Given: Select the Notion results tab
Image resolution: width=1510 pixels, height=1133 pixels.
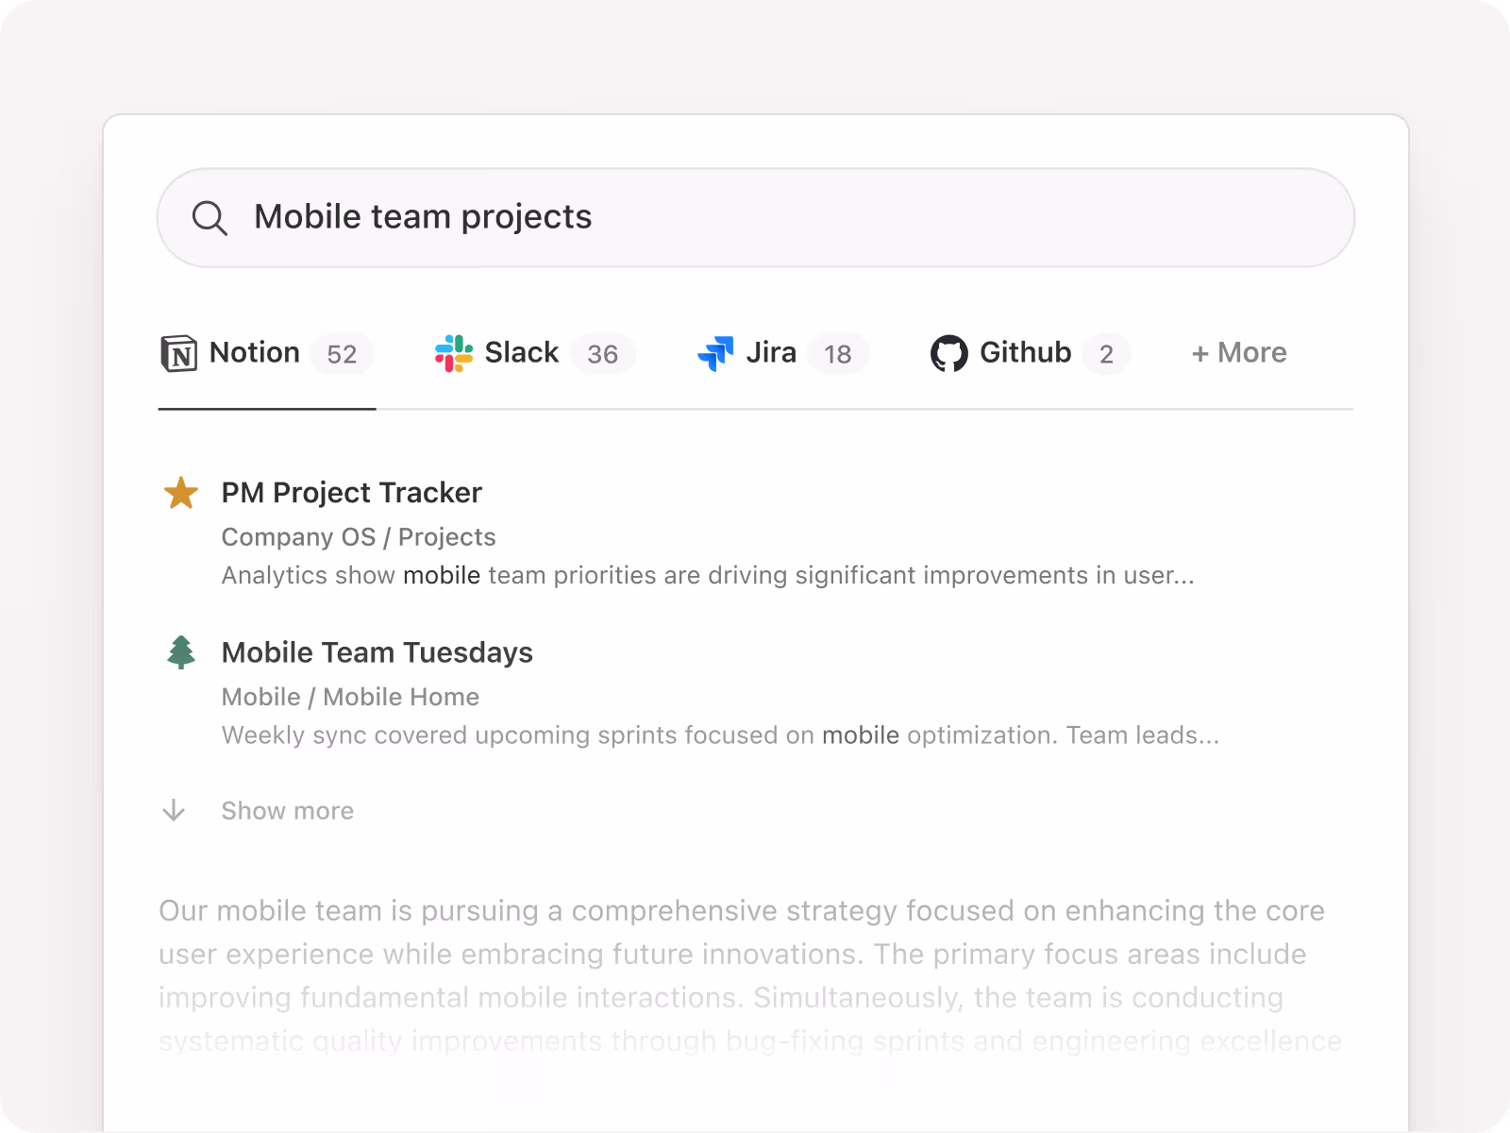Looking at the screenshot, I should [254, 353].
